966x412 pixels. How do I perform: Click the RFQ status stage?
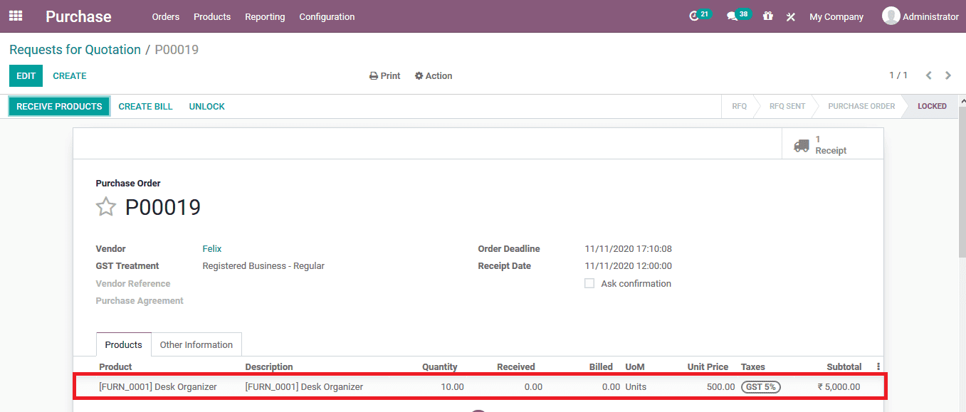(739, 106)
